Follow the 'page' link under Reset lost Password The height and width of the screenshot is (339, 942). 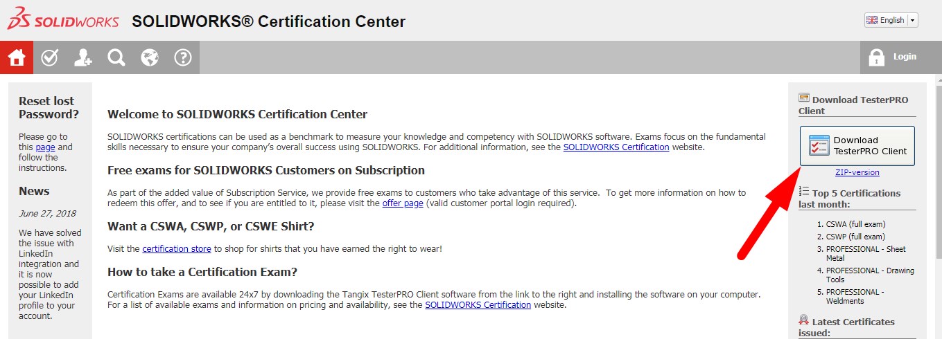point(45,147)
